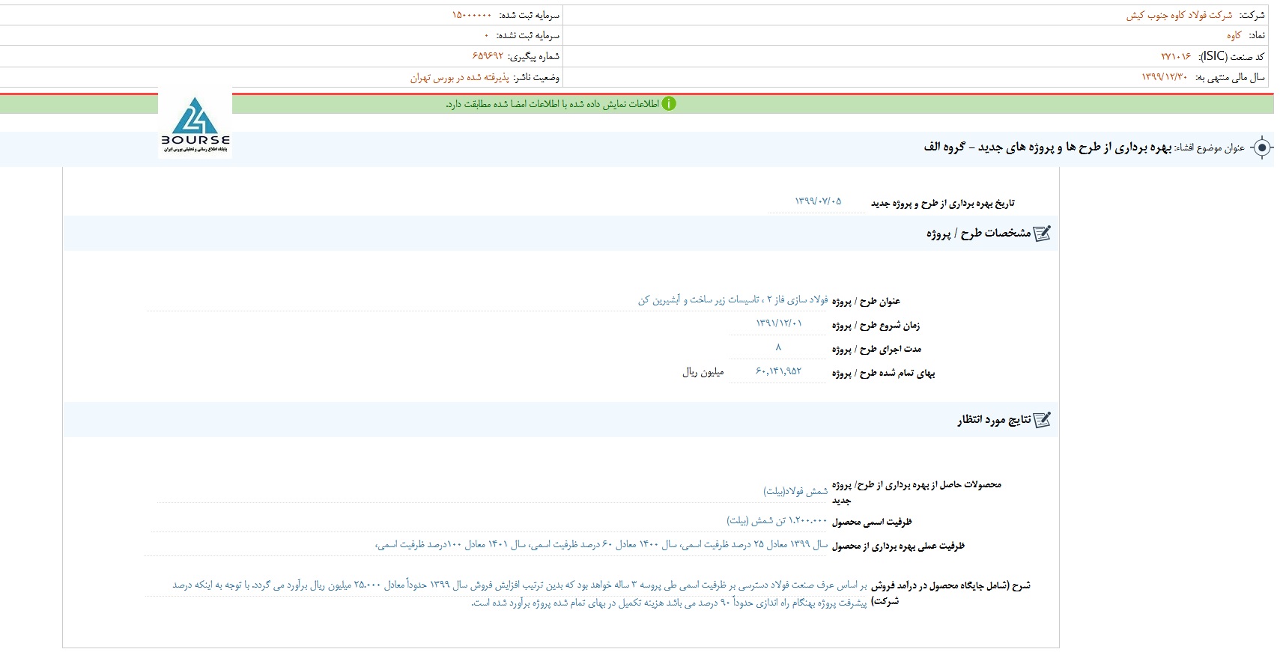This screenshot has width=1280, height=652.
Task: Select fiscal year end ۱۳۹۹/۱۲/۳۰
Action: point(1165,77)
